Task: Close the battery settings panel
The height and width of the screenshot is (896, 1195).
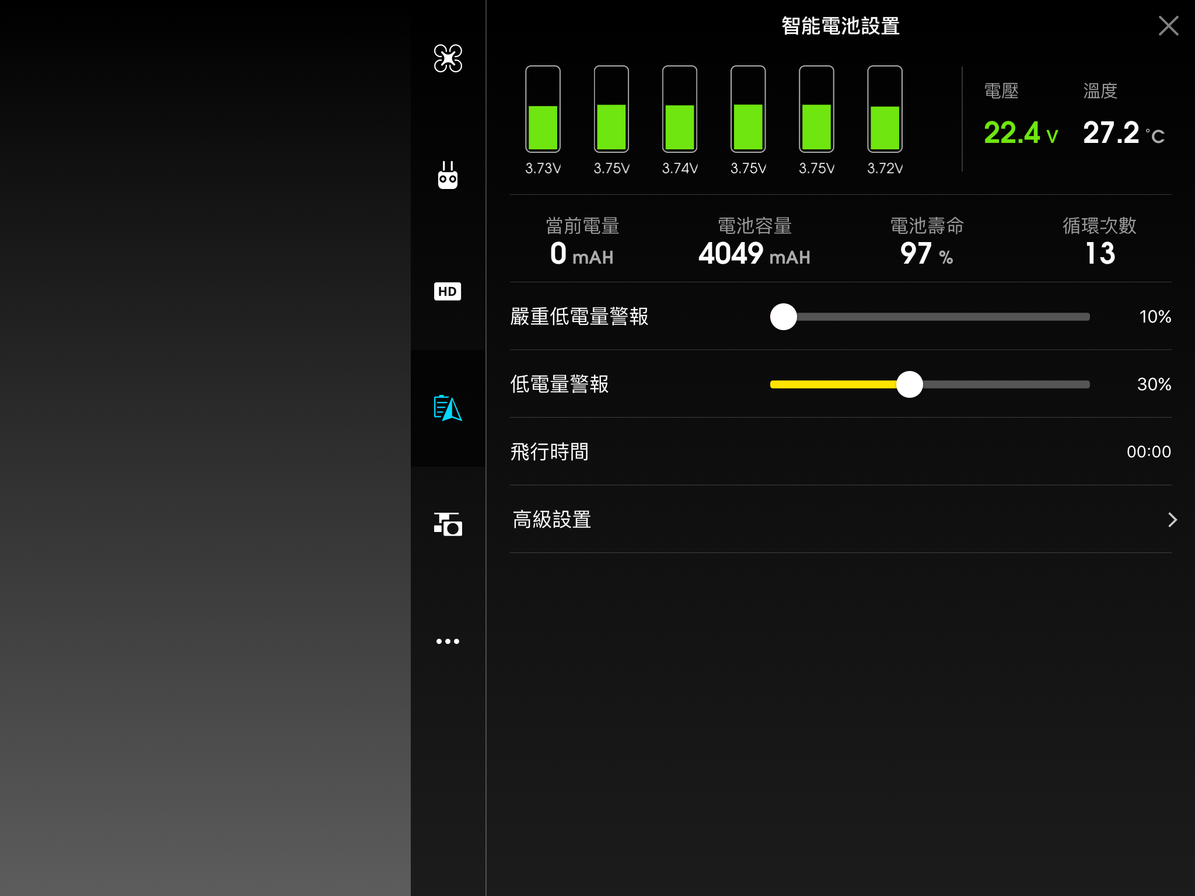Action: click(1168, 26)
